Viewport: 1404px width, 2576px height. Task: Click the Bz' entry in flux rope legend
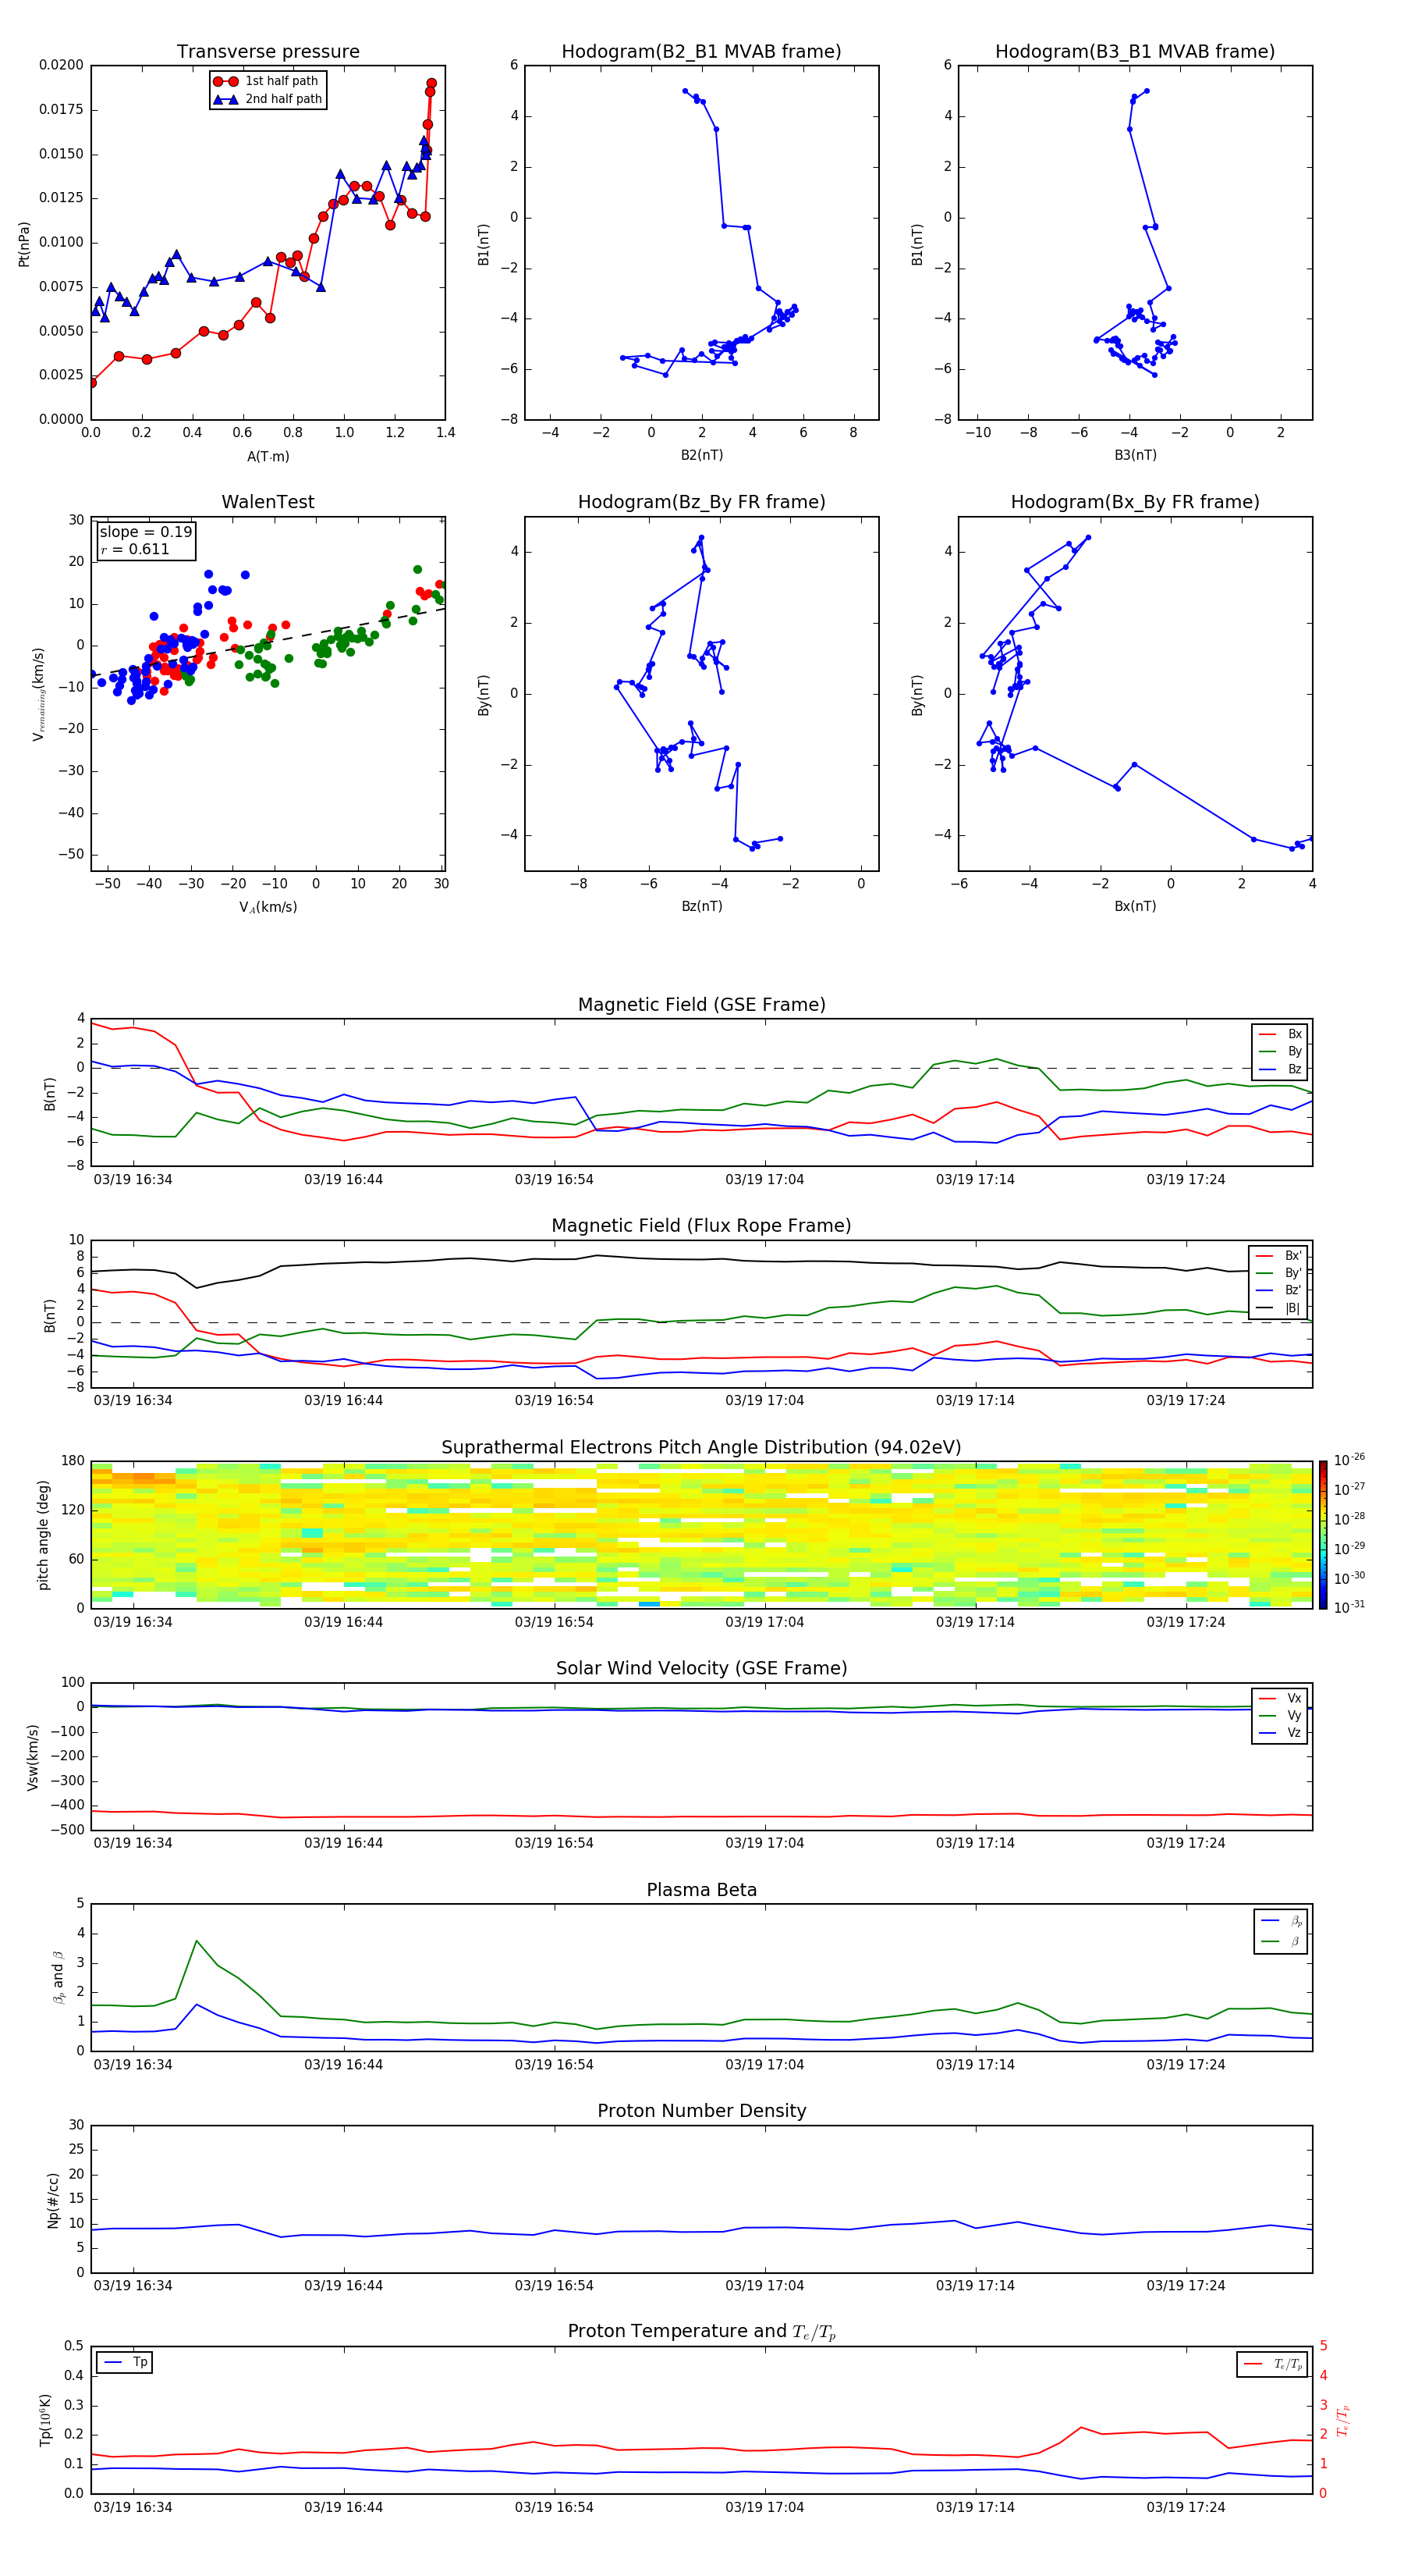pos(1279,1290)
